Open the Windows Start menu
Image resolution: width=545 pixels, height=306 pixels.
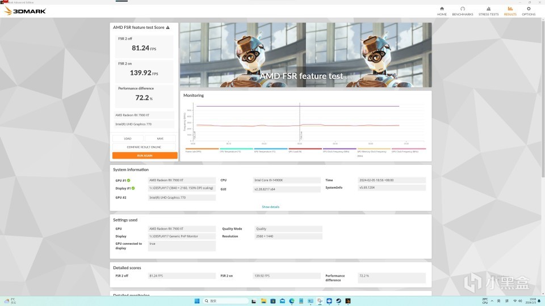coord(197,301)
